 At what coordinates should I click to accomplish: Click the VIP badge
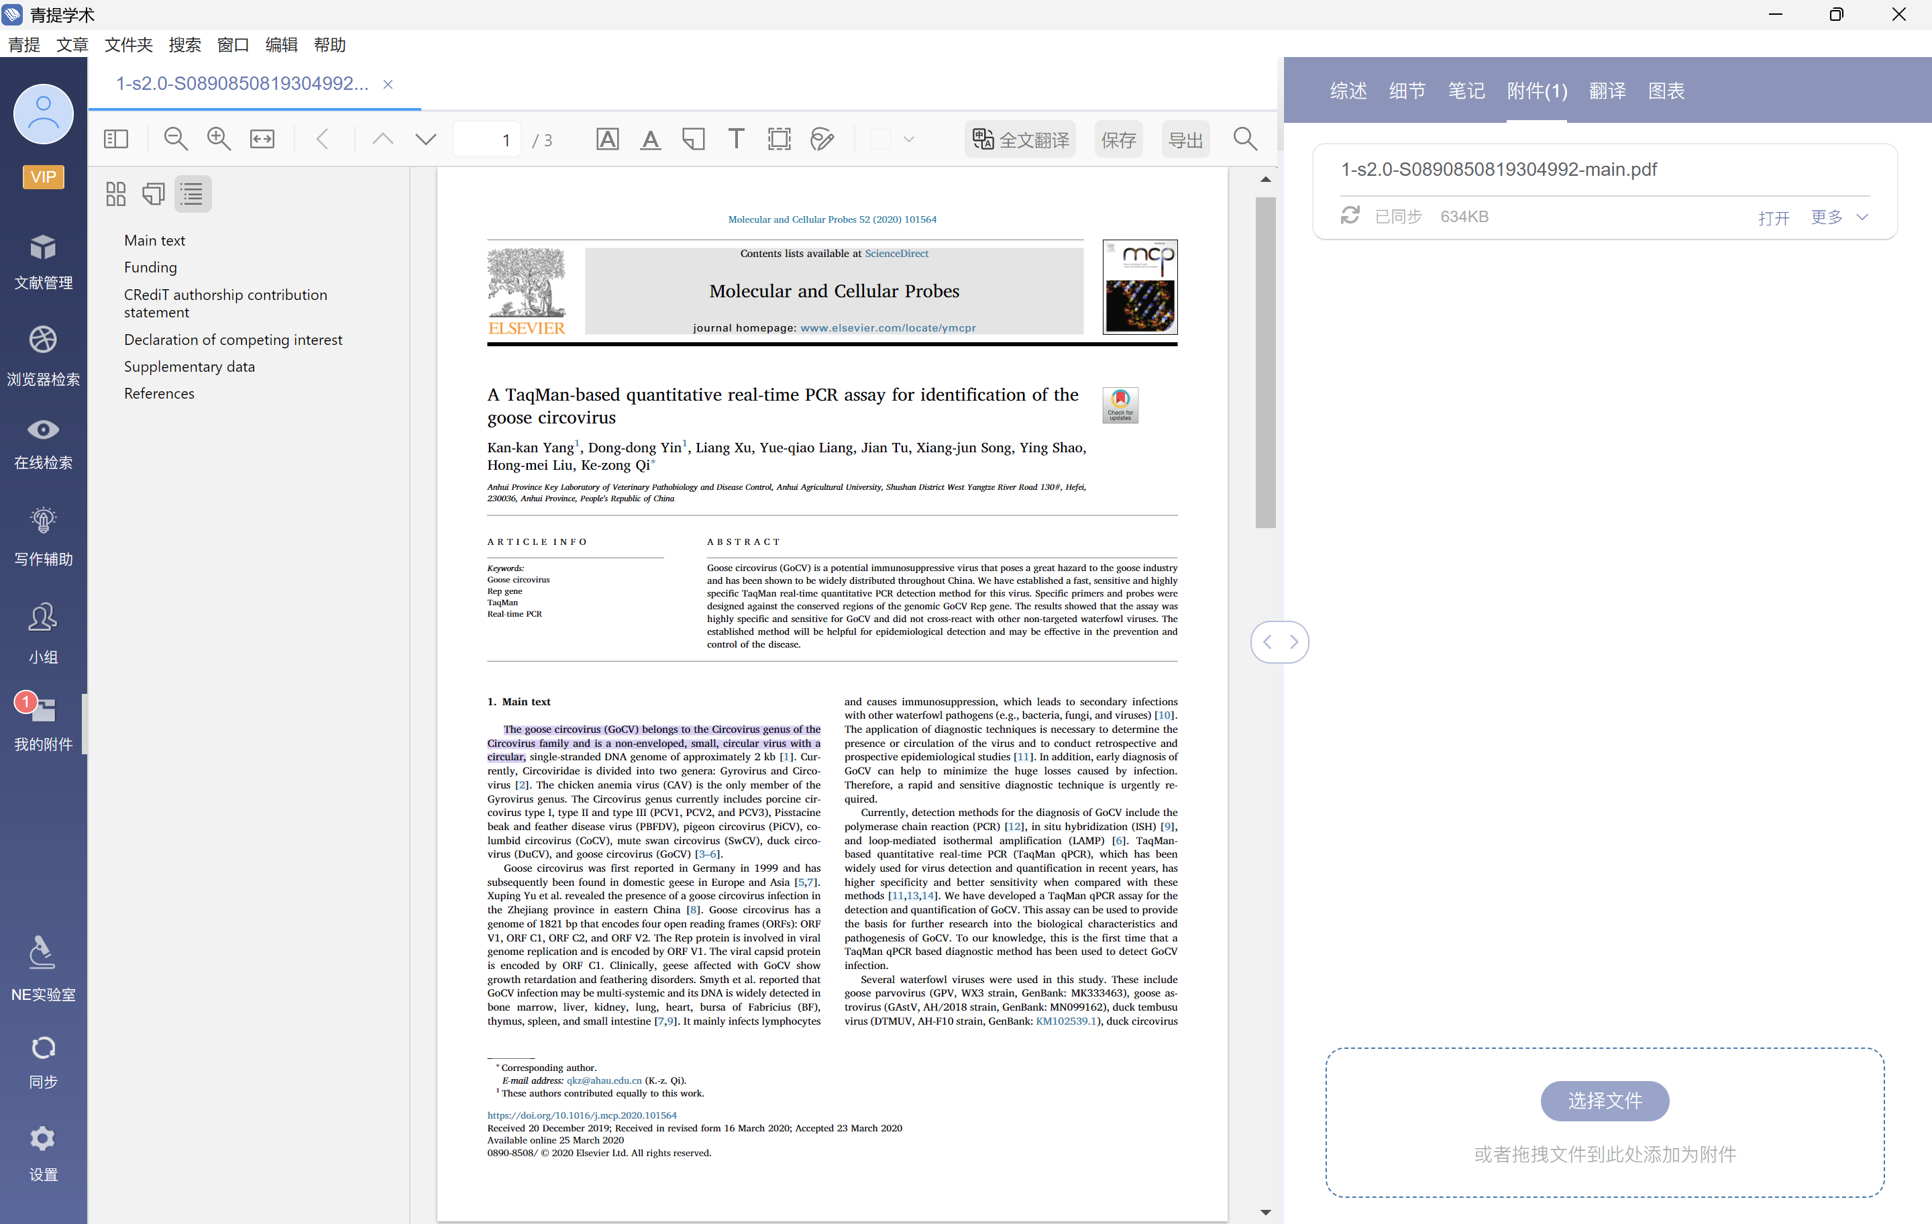(x=44, y=176)
